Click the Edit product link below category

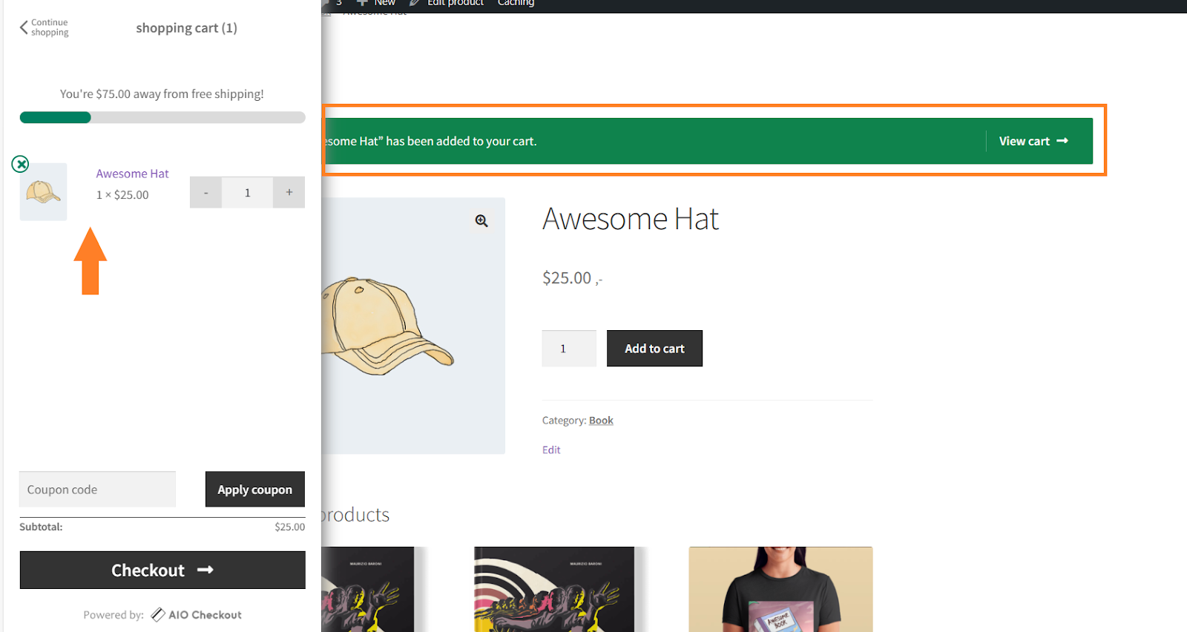551,450
